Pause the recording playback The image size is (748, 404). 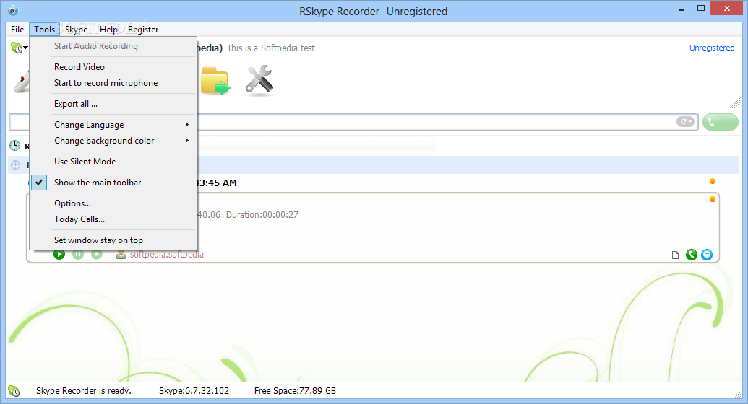click(78, 255)
